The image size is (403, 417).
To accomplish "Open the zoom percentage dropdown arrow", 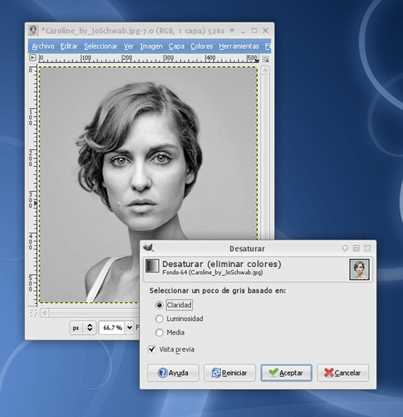I will tap(130, 327).
